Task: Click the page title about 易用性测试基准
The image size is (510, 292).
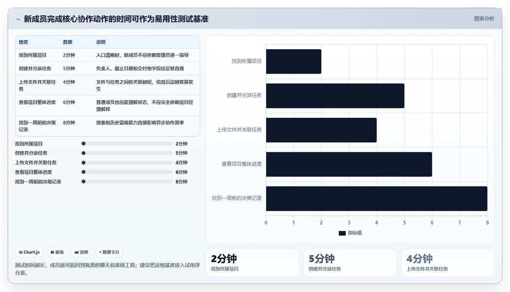Action: (116, 19)
